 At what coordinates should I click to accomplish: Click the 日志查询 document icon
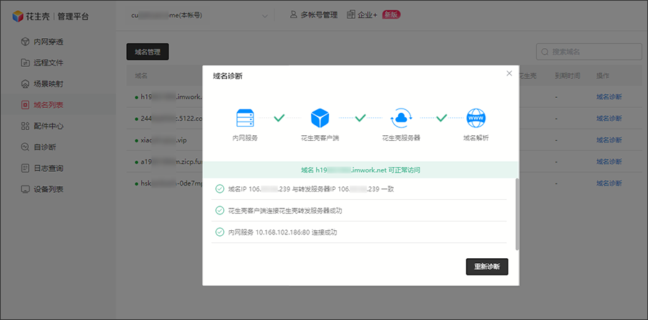coord(25,168)
